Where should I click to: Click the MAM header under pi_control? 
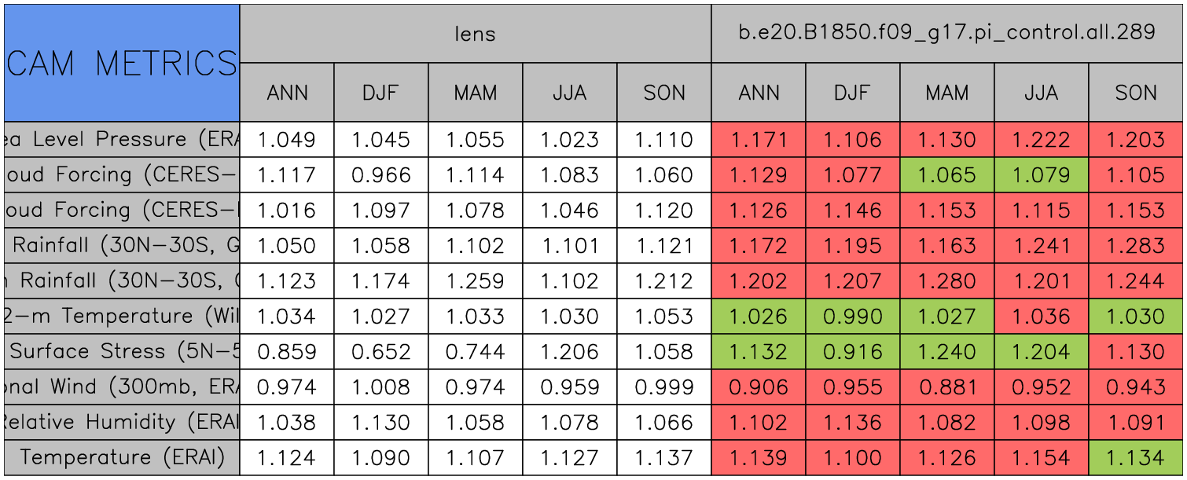[946, 93]
